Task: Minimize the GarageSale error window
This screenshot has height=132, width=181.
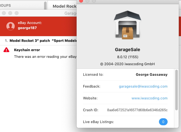Action: tap(10, 13)
